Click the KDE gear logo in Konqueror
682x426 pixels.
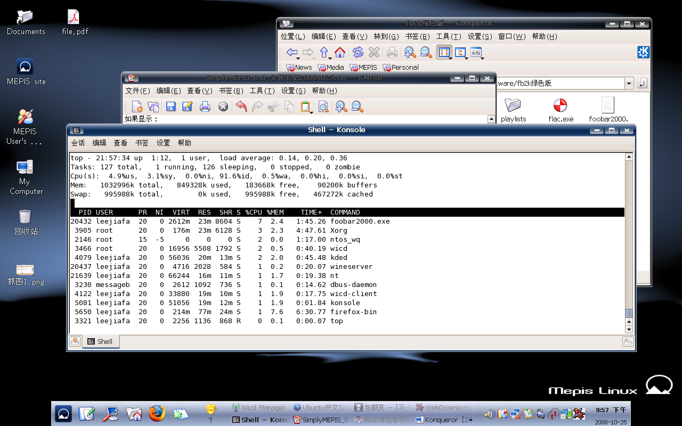[643, 52]
